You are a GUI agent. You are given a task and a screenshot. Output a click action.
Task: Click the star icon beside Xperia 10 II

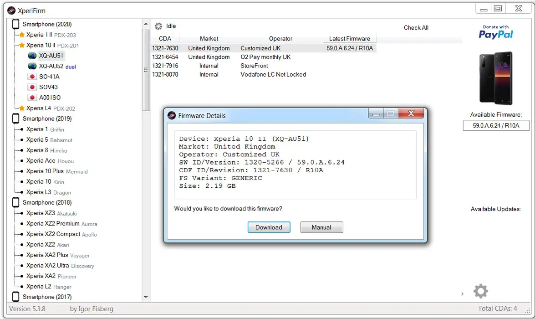22,46
